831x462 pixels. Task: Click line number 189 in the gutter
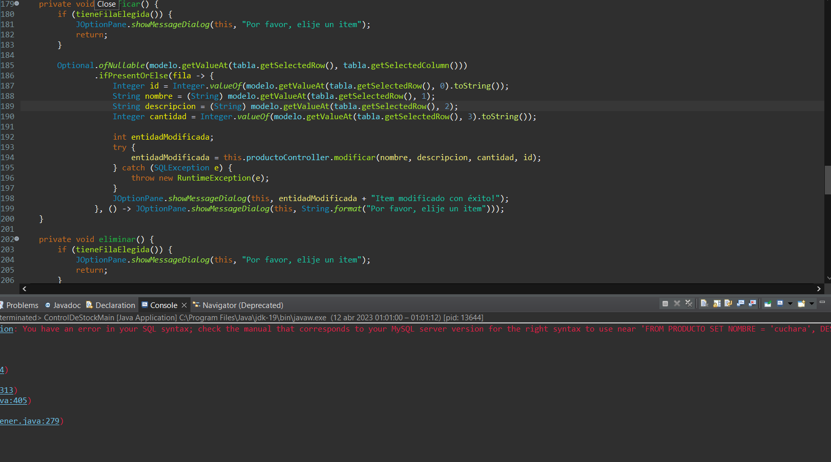pyautogui.click(x=8, y=106)
